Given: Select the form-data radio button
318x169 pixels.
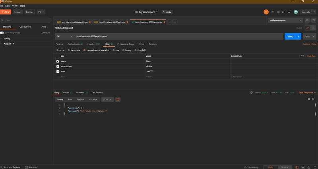Looking at the screenshot, I should pos(68,50).
